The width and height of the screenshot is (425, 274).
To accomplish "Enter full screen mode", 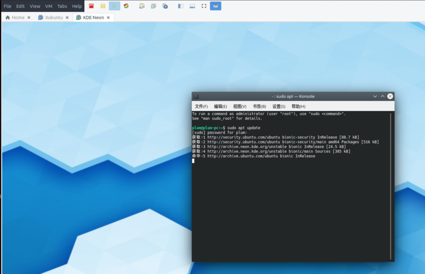I will point(204,6).
